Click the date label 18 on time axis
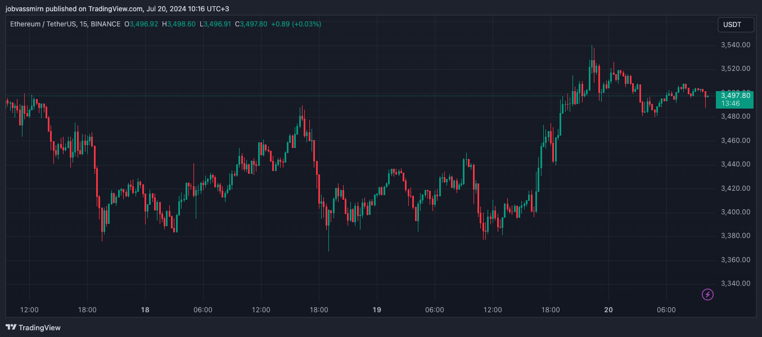 tap(145, 309)
